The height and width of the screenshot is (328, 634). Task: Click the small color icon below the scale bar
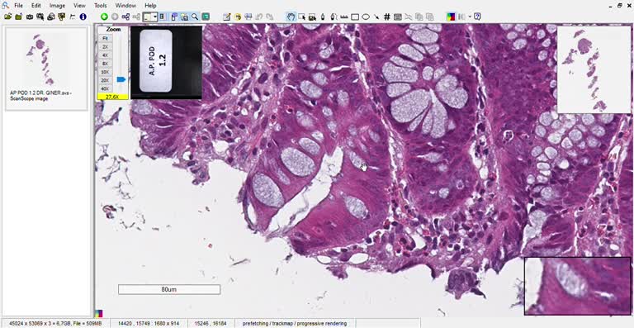(99, 313)
